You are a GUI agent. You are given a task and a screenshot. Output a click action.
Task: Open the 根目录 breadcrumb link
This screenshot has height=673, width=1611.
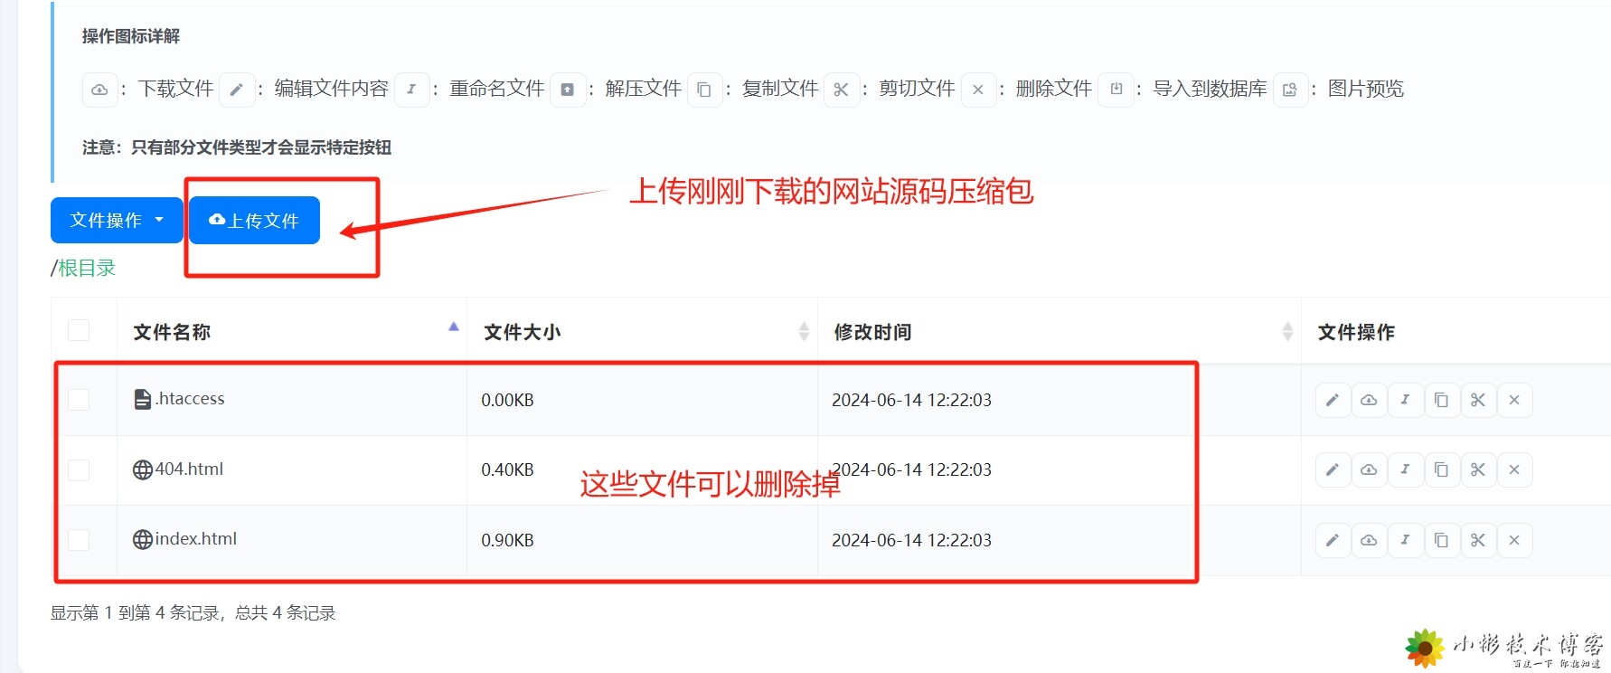coord(87,268)
